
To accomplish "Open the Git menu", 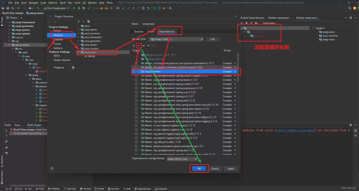I will (84, 3).
